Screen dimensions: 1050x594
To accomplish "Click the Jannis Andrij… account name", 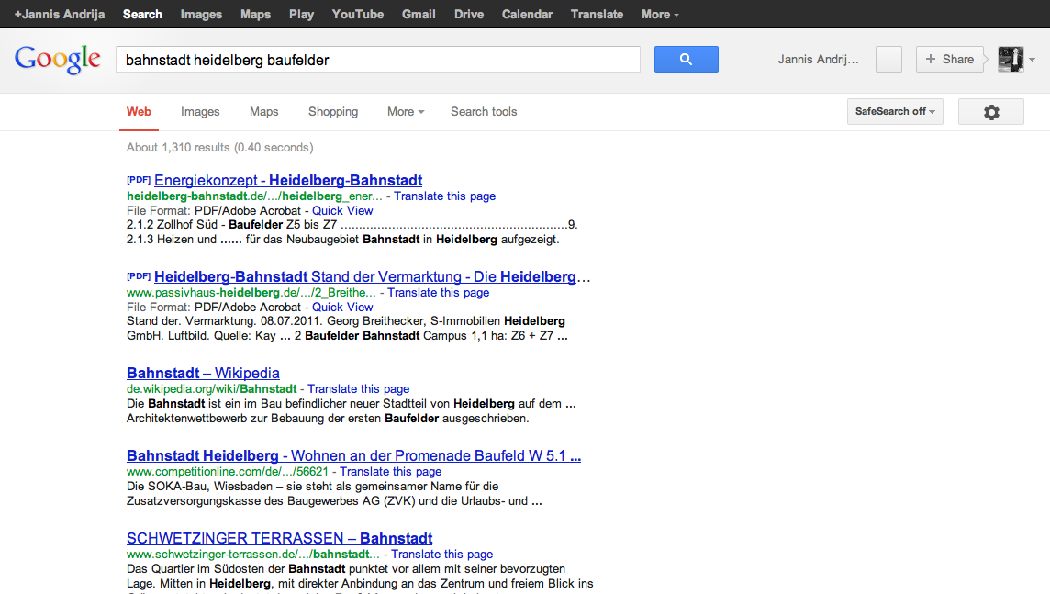I will [818, 60].
